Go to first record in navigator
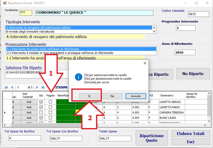This screenshot has width=213, height=148. pos(6,87)
